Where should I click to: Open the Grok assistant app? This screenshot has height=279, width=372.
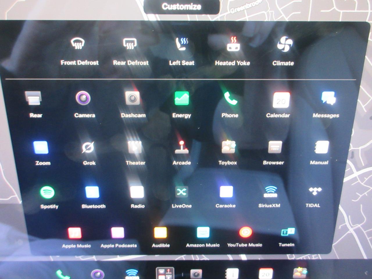89,153
